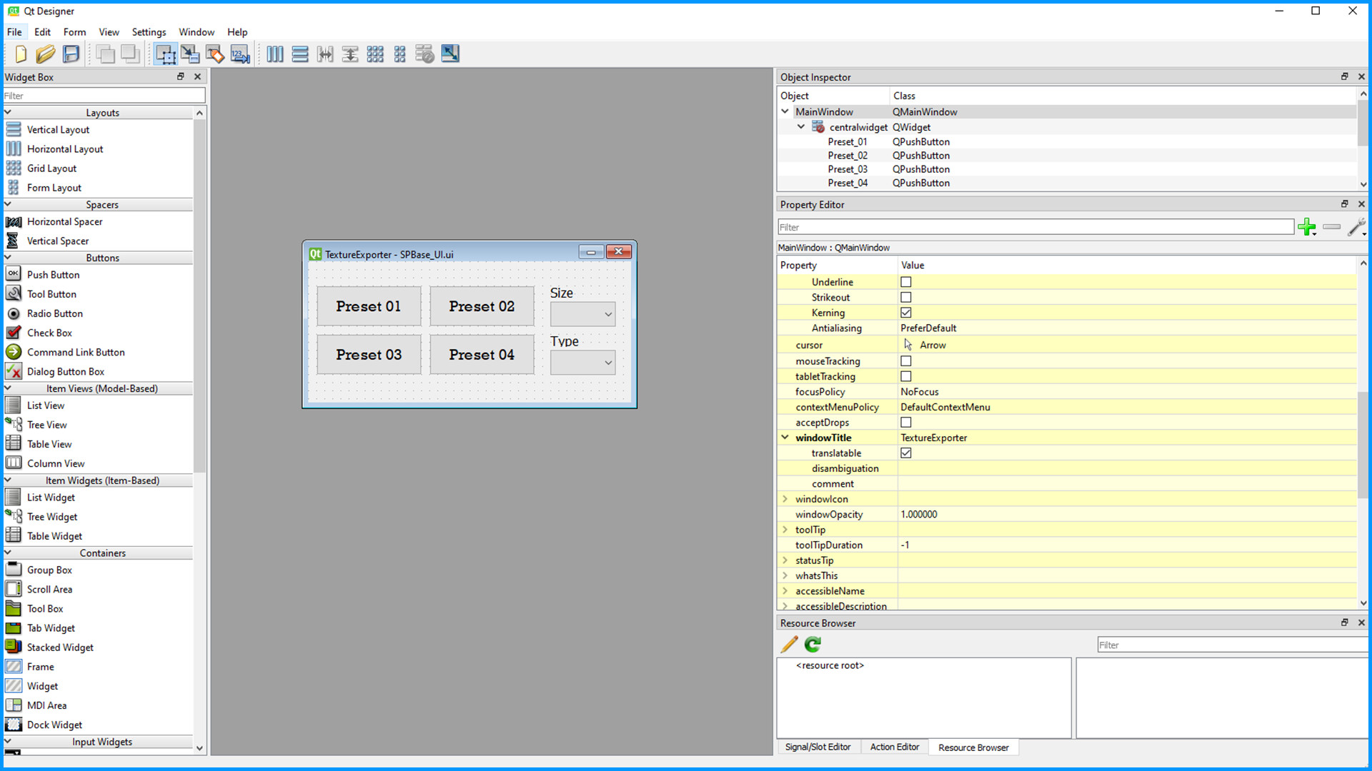Toggle the mouseTracking checkbox
Screen dimensions: 1372x771
click(906, 361)
